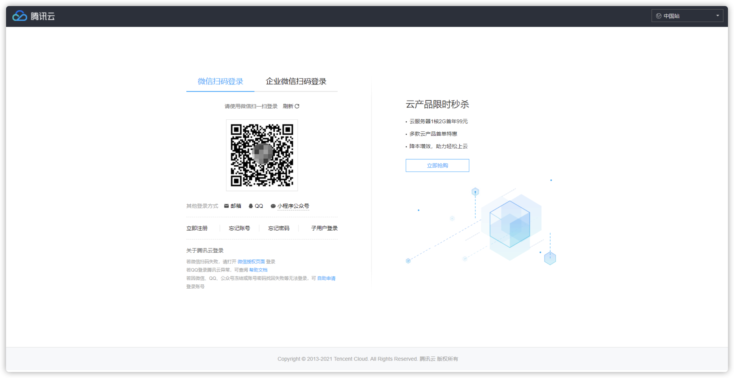Click the 降本增效，助力轻松上云 text
734x378 pixels.
(x=439, y=146)
